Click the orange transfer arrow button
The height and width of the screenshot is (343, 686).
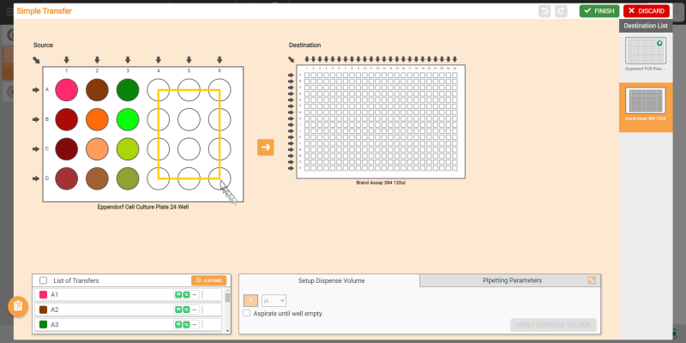click(x=265, y=147)
